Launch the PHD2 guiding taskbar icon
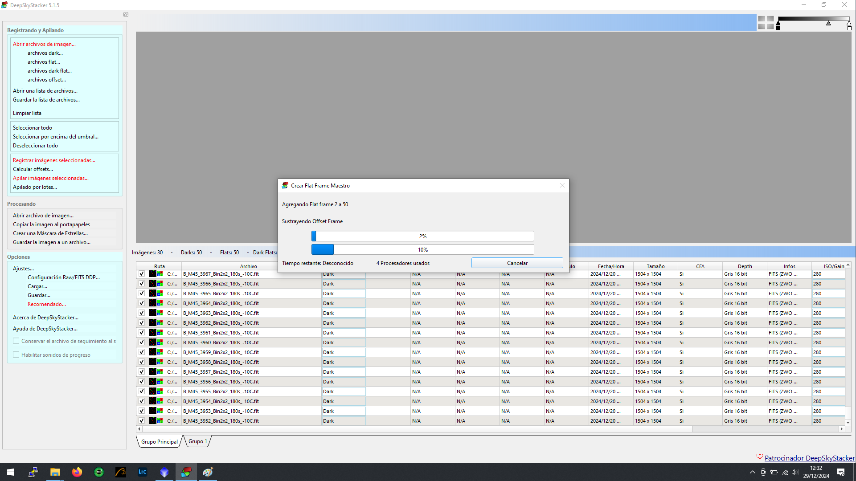856x481 pixels. pyautogui.click(x=99, y=472)
